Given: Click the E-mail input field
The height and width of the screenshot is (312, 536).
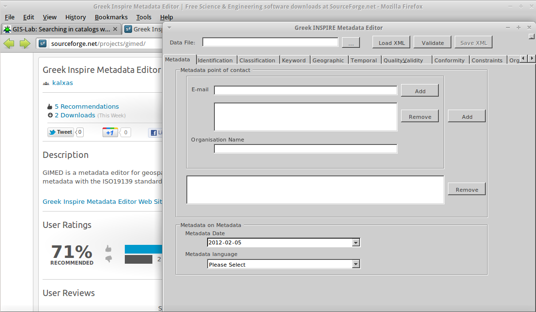Looking at the screenshot, I should [306, 90].
